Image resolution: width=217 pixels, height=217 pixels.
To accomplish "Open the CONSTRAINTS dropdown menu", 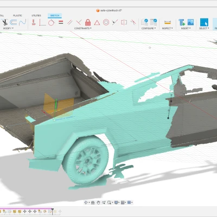I will tap(83, 28).
